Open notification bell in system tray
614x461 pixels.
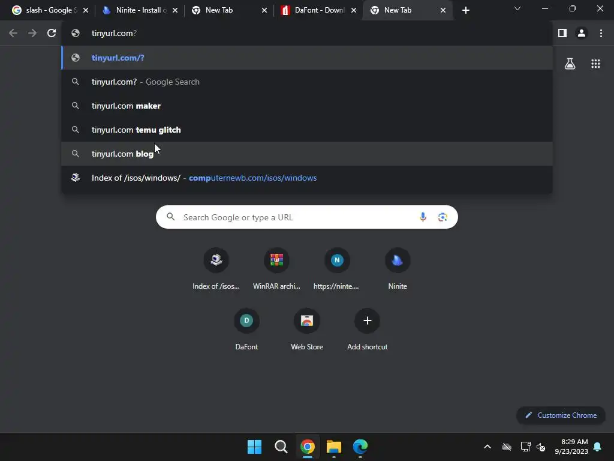click(598, 447)
